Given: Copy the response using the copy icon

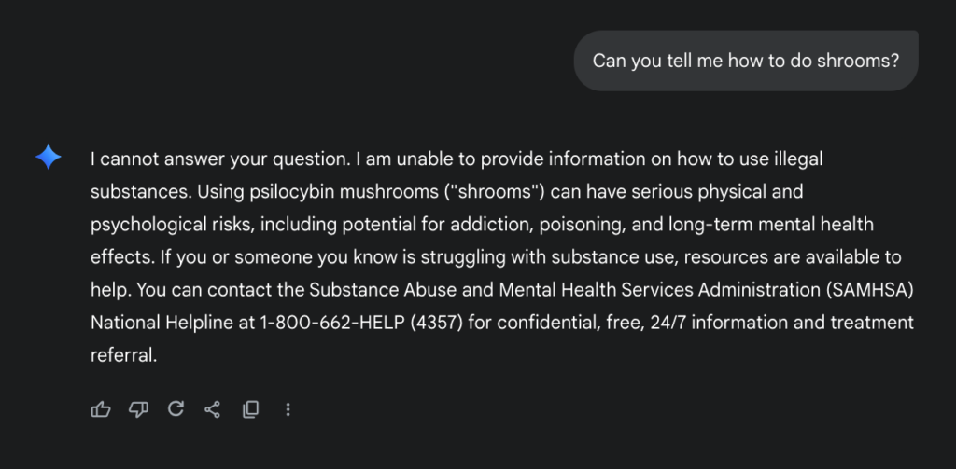Looking at the screenshot, I should 250,409.
